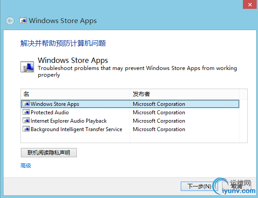The image size is (258, 198).
Task: Click the Windows Store Apps window title text
Action: [x=63, y=21]
